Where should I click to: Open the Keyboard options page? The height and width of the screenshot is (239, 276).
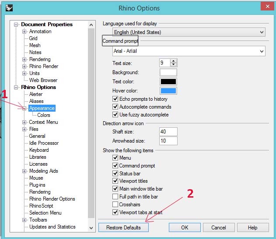[x=39, y=150]
